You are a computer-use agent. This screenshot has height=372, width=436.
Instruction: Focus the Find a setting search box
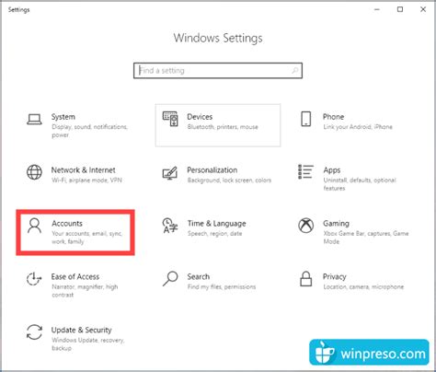(x=218, y=71)
